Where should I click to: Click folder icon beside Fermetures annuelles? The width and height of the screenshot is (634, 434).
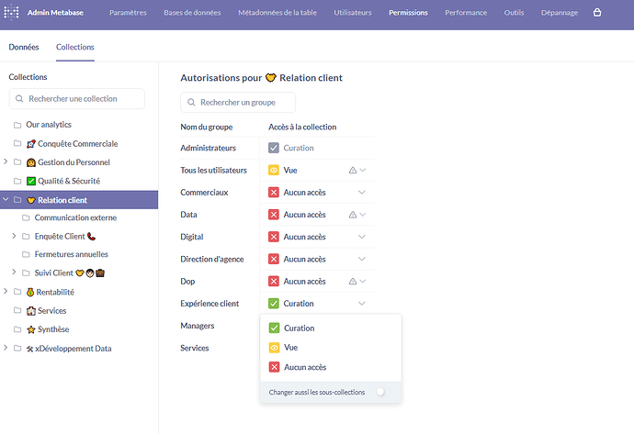[26, 254]
